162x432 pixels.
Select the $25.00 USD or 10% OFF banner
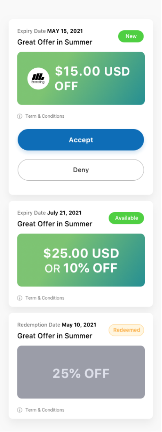click(81, 260)
